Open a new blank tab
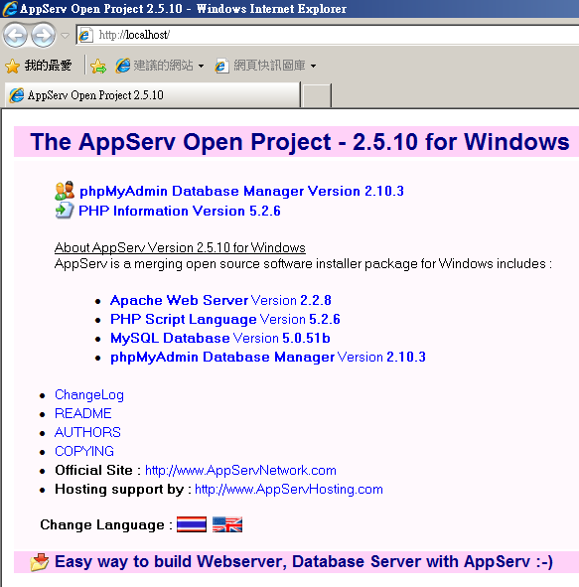579x587 pixels. 317,95
